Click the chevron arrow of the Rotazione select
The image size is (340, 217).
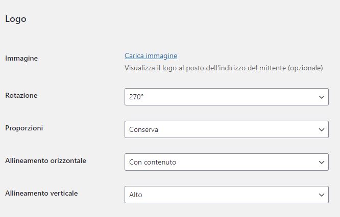[x=322, y=97]
